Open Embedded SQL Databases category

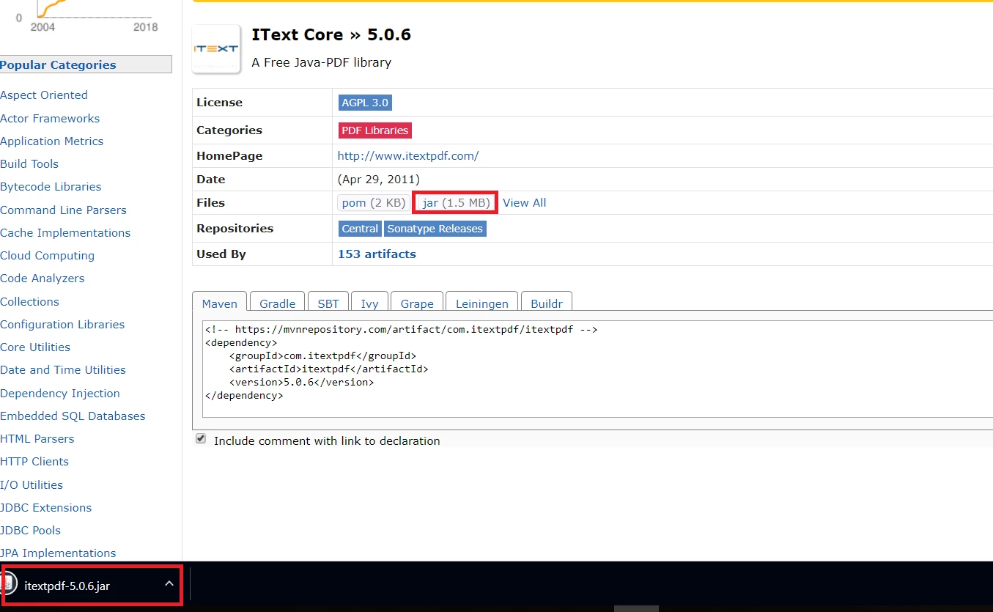pyautogui.click(x=73, y=416)
